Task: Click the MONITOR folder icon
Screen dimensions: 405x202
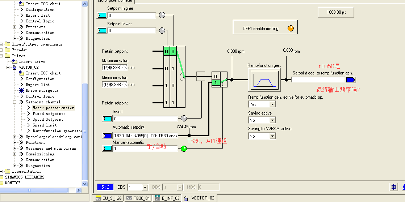Action: 1,183
